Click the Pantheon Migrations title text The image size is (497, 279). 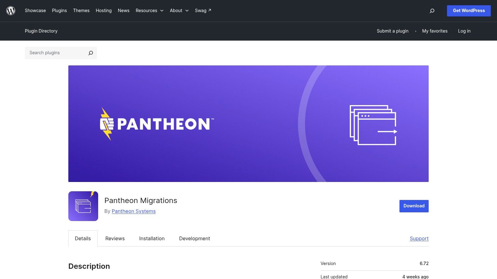[x=141, y=201]
